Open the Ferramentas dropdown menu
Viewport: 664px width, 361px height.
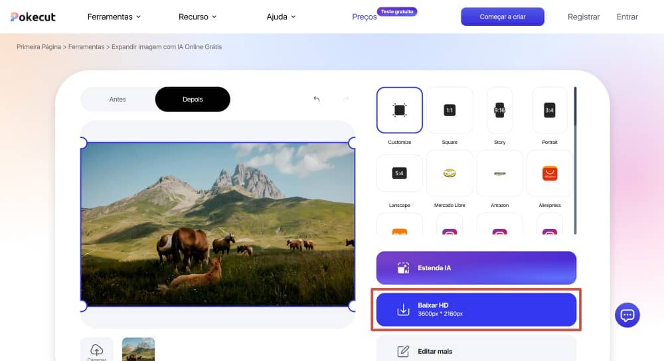pyautogui.click(x=114, y=17)
